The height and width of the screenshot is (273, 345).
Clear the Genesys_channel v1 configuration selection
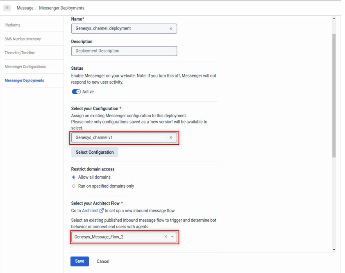click(x=171, y=137)
